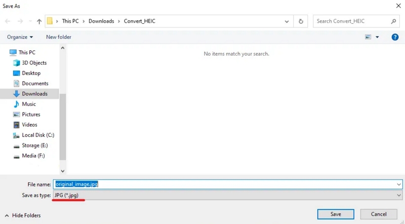Click the search magnifier icon
Image resolution: width=405 pixels, height=224 pixels.
click(394, 21)
